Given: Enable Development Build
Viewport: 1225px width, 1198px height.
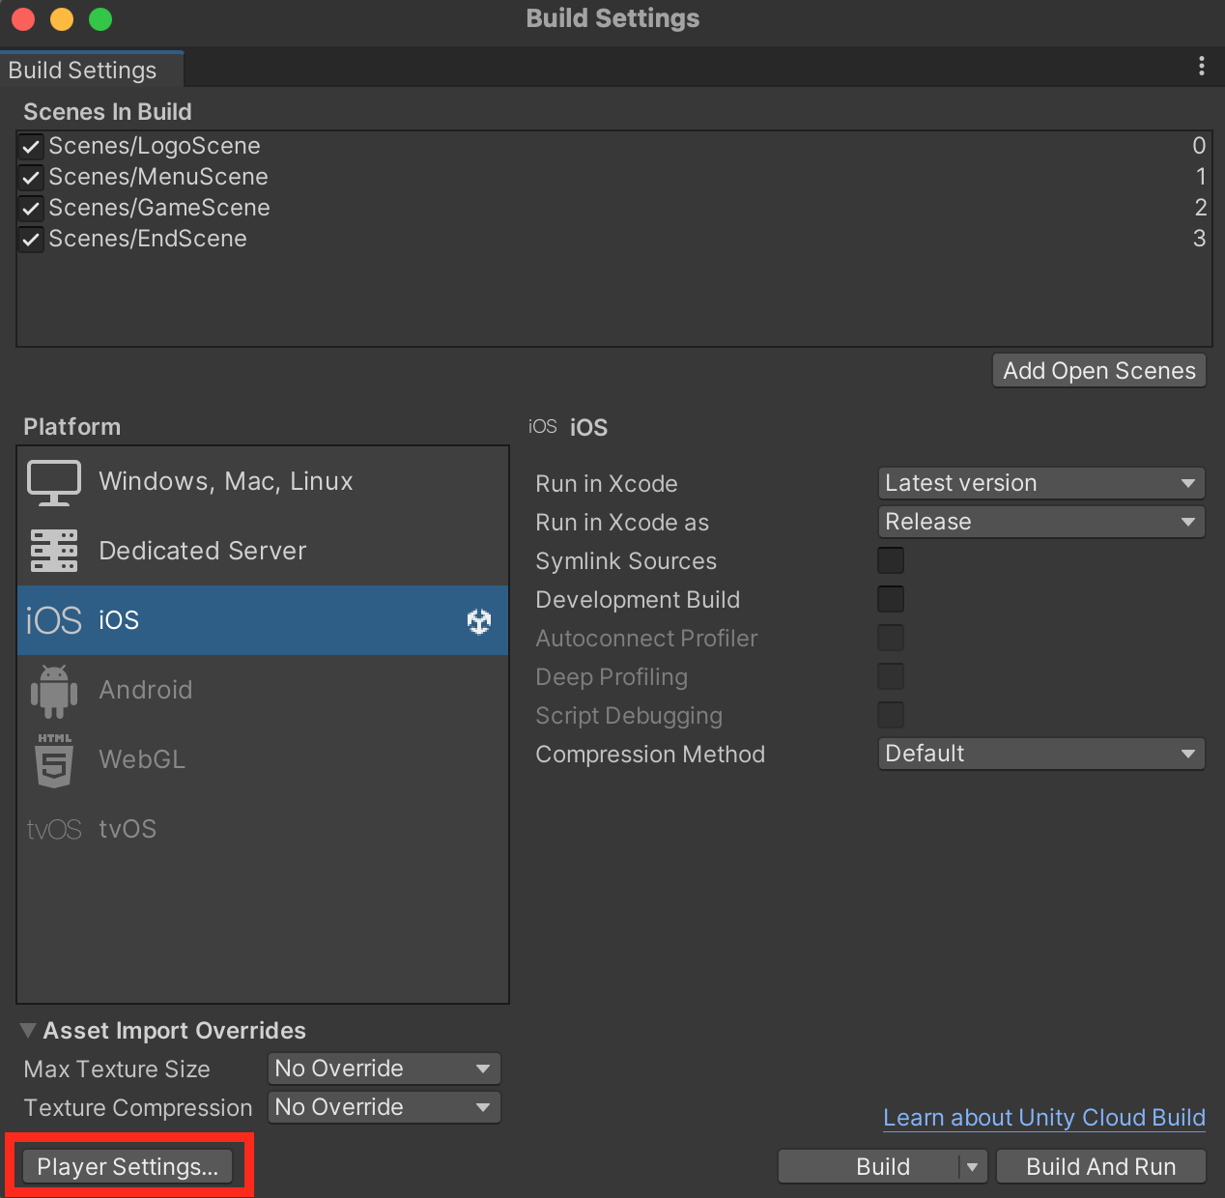Looking at the screenshot, I should [890, 599].
